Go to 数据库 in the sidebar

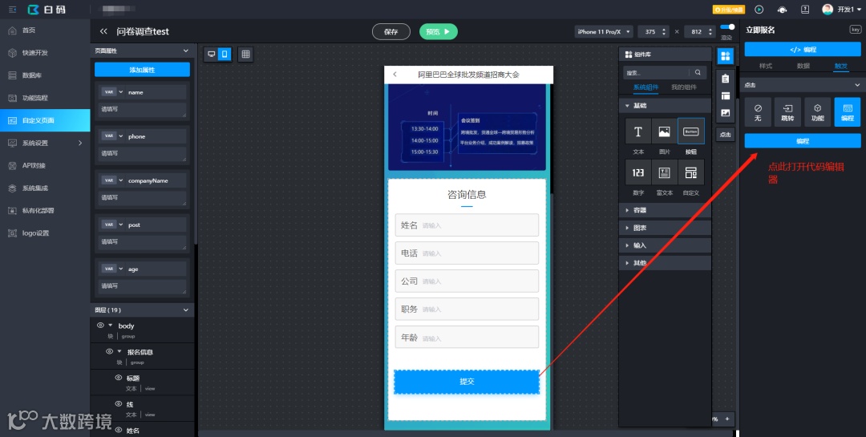[x=45, y=75]
